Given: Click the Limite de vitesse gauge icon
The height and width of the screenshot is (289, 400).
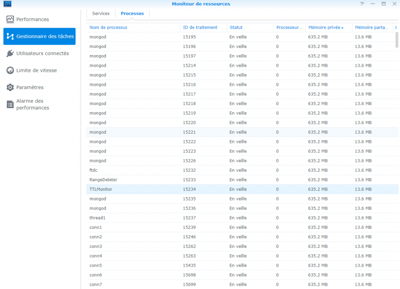Looking at the screenshot, I should [10, 70].
